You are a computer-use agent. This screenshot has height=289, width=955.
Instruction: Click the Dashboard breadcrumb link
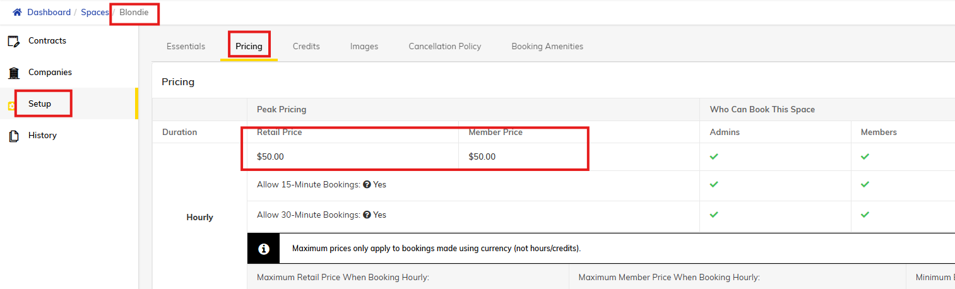click(49, 13)
